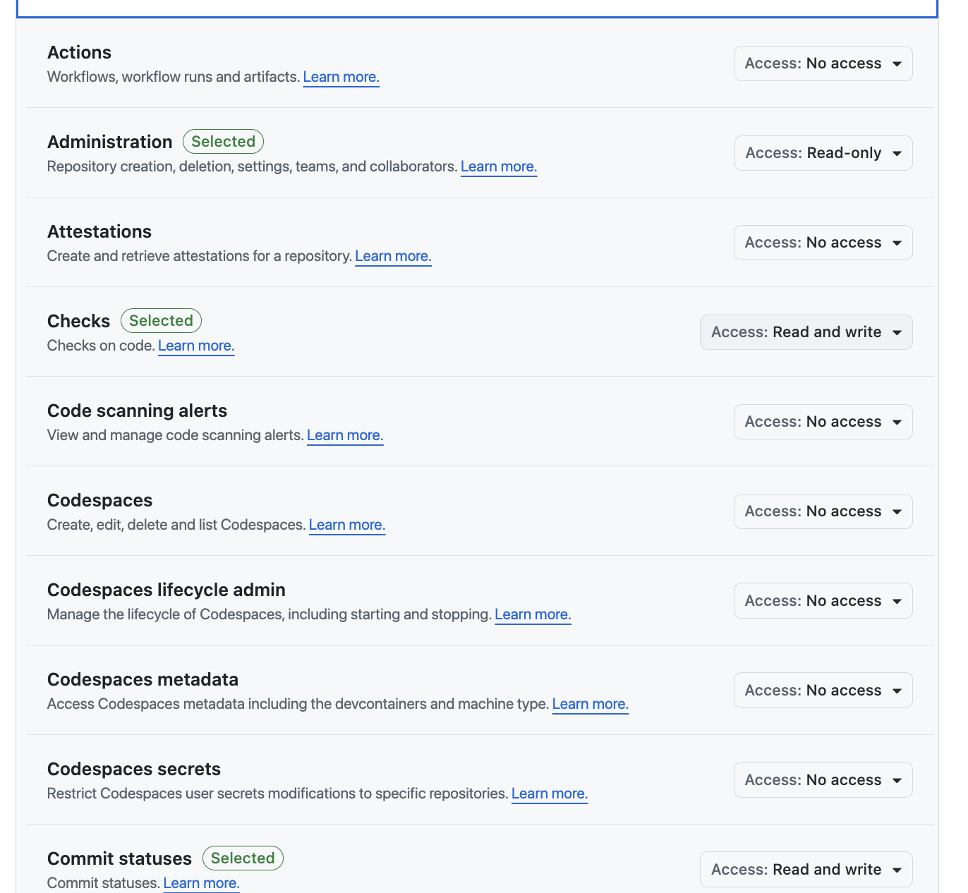The height and width of the screenshot is (893, 968).
Task: Follow Learn more link for Actions
Action: [x=341, y=77]
